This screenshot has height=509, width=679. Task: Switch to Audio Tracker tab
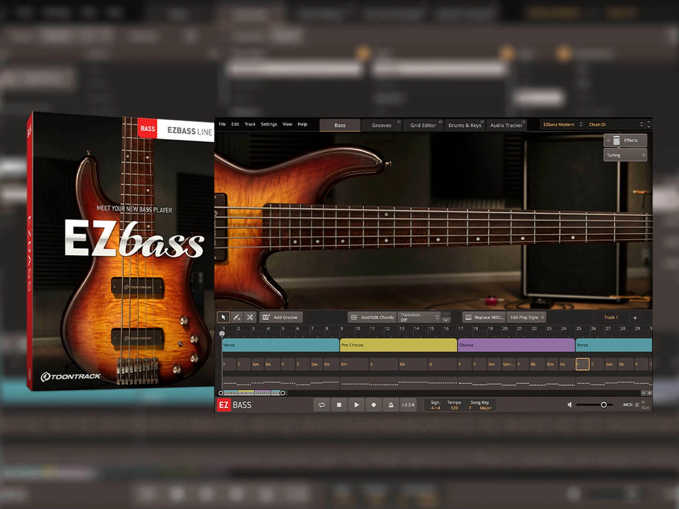click(506, 125)
